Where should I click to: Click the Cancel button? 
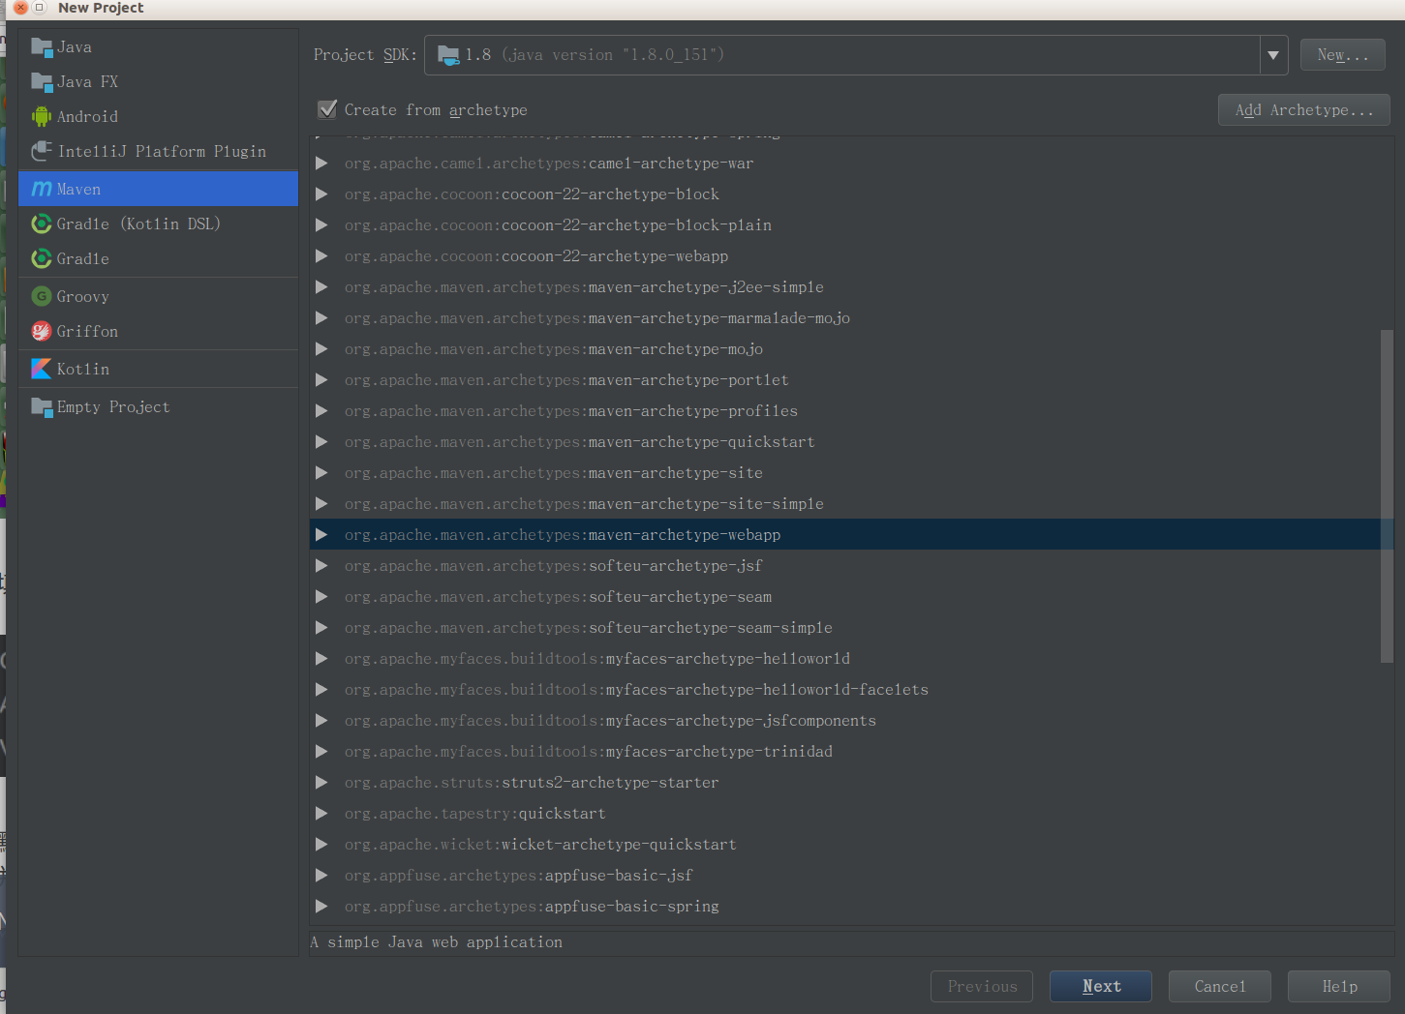pyautogui.click(x=1220, y=986)
